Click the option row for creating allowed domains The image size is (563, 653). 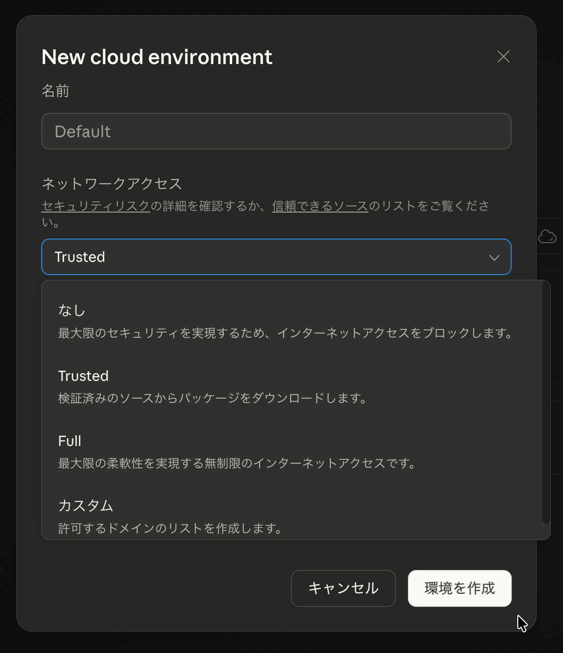tap(285, 516)
